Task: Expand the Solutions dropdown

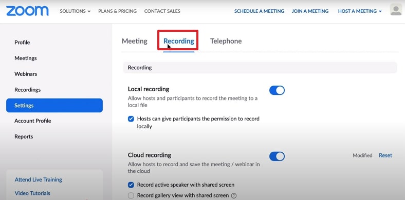Action: 75,11
